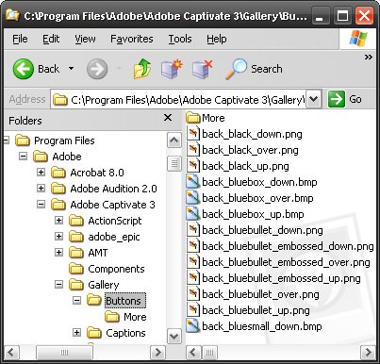Click the title bar folder icon

tap(12, 15)
